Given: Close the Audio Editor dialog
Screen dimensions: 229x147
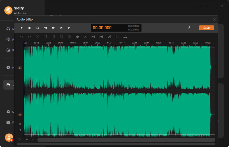Looking at the screenshot, I should point(214,19).
